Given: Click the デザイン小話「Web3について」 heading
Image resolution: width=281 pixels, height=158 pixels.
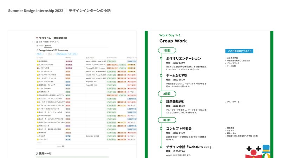Looking at the screenshot, I should (x=189, y=147).
